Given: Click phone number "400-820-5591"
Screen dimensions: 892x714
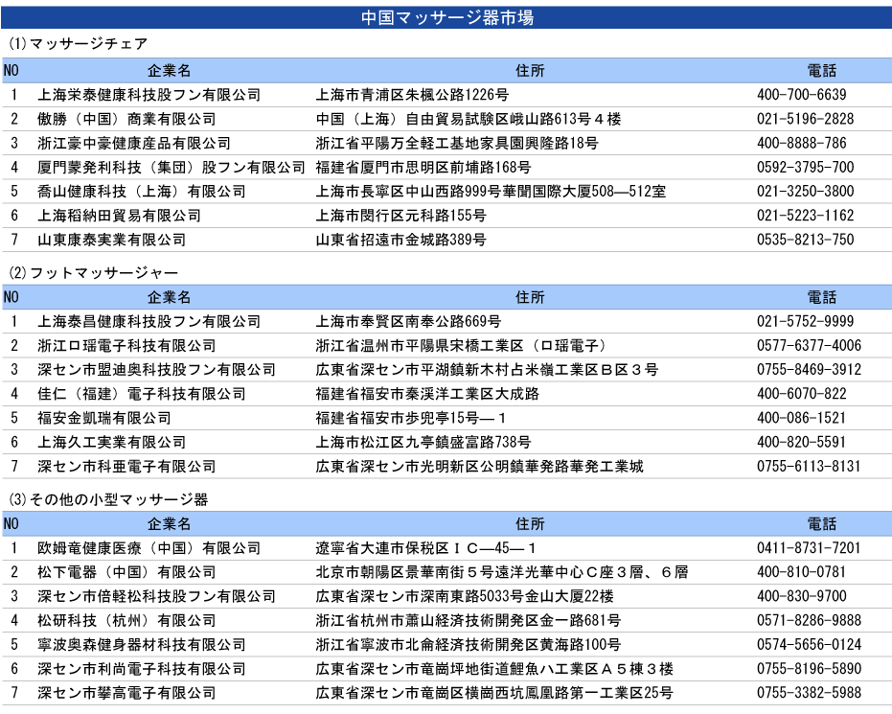Looking at the screenshot, I should point(802,442).
